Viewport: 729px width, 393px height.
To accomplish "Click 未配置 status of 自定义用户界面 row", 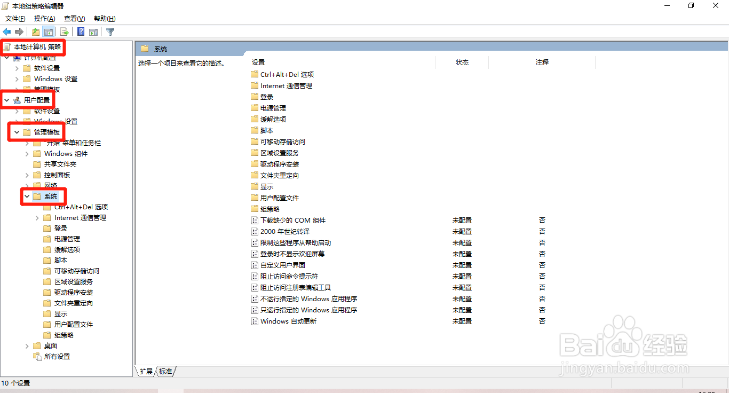I will (x=462, y=265).
